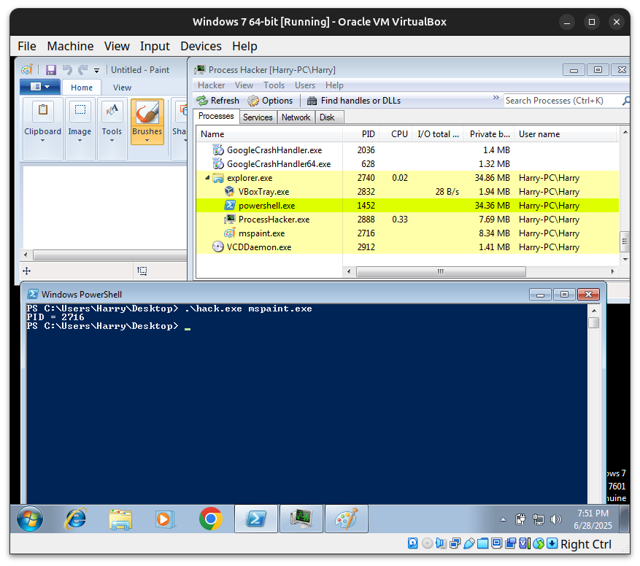Click the Clipboard paste icon in Paint
Screen dimensions: 640x566
click(43, 110)
